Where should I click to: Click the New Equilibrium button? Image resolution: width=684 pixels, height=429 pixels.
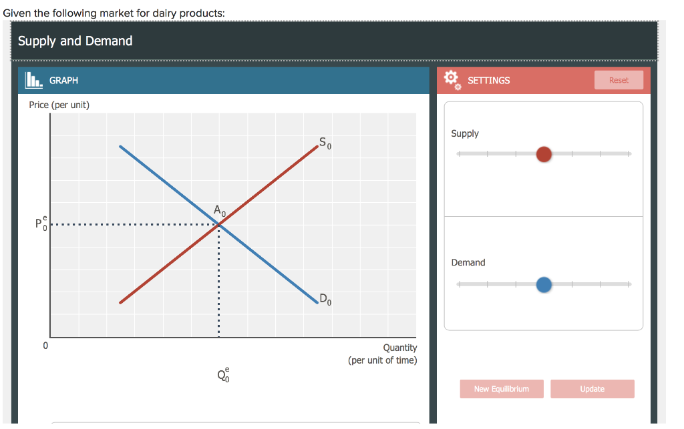click(502, 389)
